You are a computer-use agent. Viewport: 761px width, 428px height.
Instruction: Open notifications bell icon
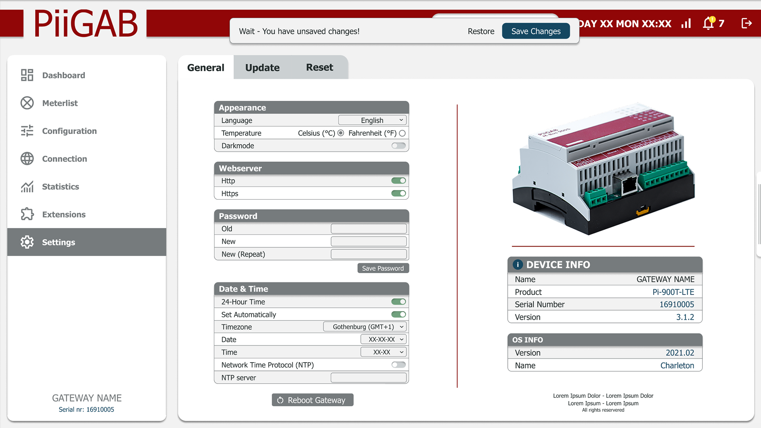pyautogui.click(x=709, y=23)
